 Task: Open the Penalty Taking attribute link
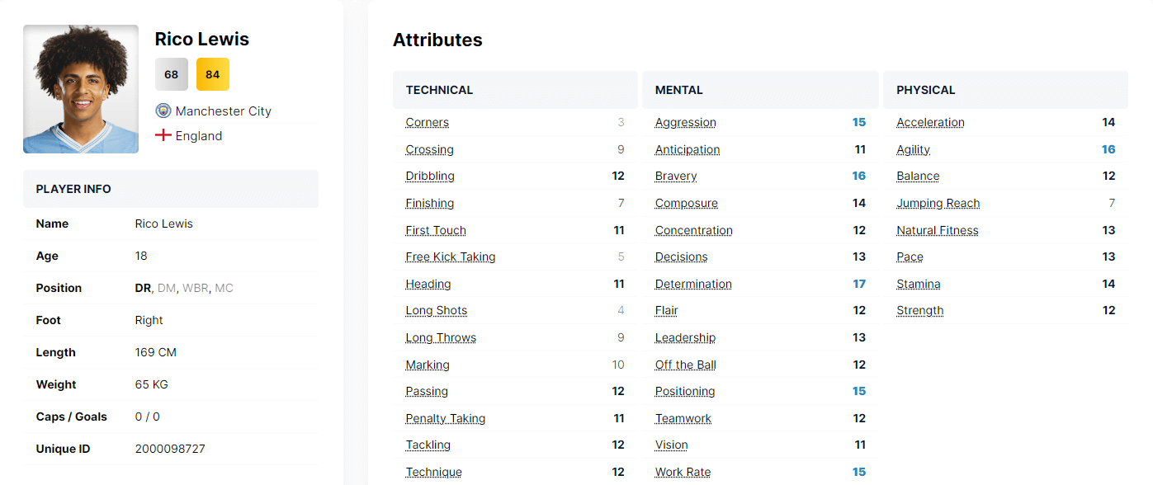(x=446, y=418)
